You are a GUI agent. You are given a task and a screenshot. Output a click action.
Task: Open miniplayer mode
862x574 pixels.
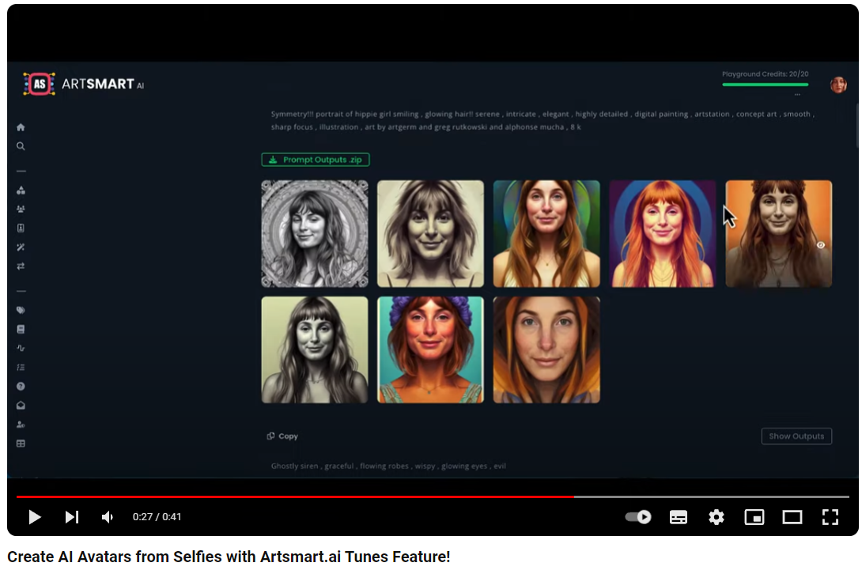pos(754,517)
